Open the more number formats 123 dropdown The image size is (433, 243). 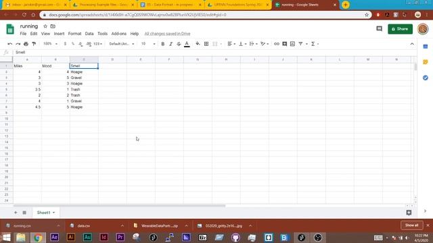[x=97, y=44]
